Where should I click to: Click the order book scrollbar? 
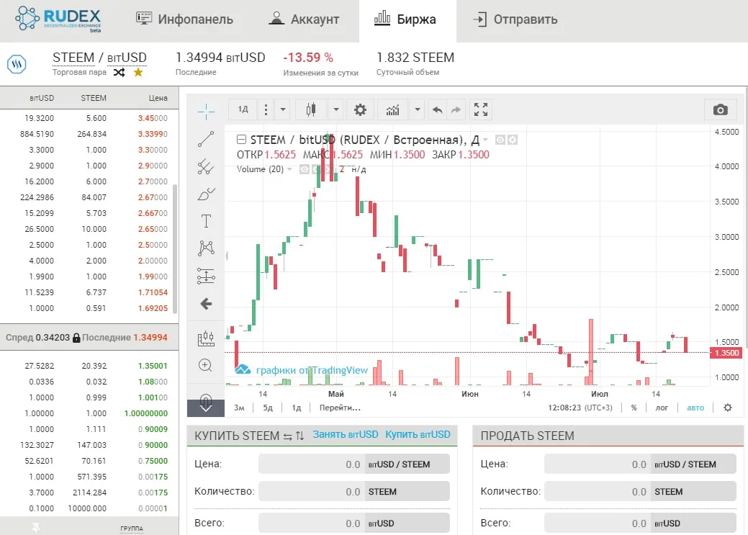175,248
